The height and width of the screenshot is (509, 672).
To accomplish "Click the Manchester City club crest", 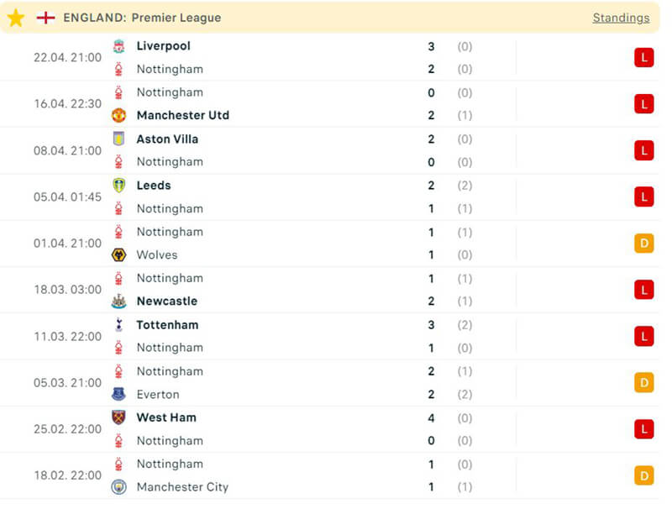I will (x=118, y=486).
